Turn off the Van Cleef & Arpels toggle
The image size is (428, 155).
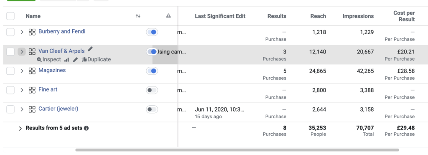coord(152,51)
